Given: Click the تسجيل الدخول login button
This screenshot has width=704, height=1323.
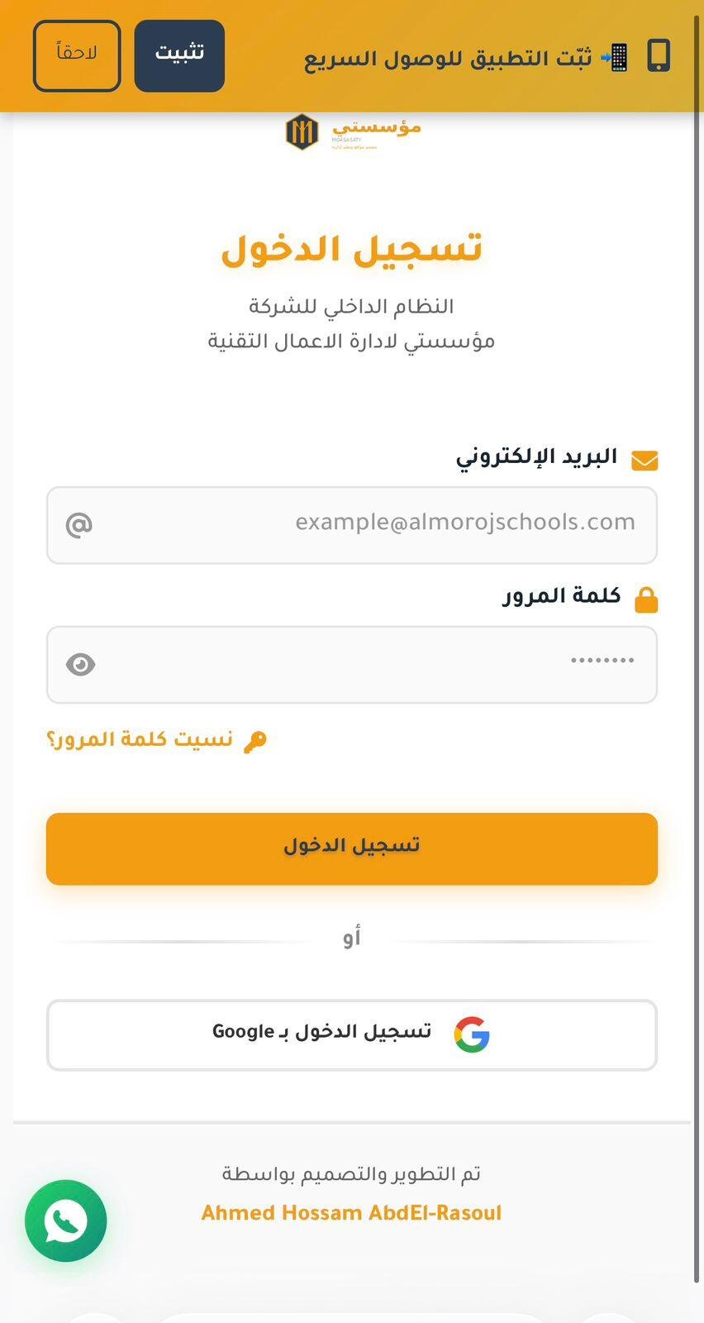Looking at the screenshot, I should coord(351,848).
